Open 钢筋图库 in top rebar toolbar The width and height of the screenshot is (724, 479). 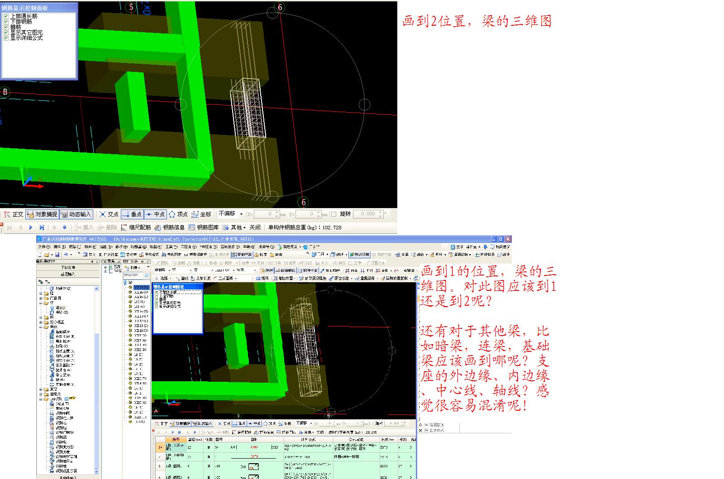(204, 228)
